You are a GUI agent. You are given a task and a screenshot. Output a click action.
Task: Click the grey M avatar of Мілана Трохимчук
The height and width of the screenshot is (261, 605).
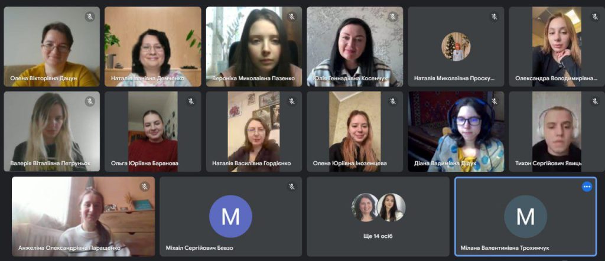click(525, 216)
